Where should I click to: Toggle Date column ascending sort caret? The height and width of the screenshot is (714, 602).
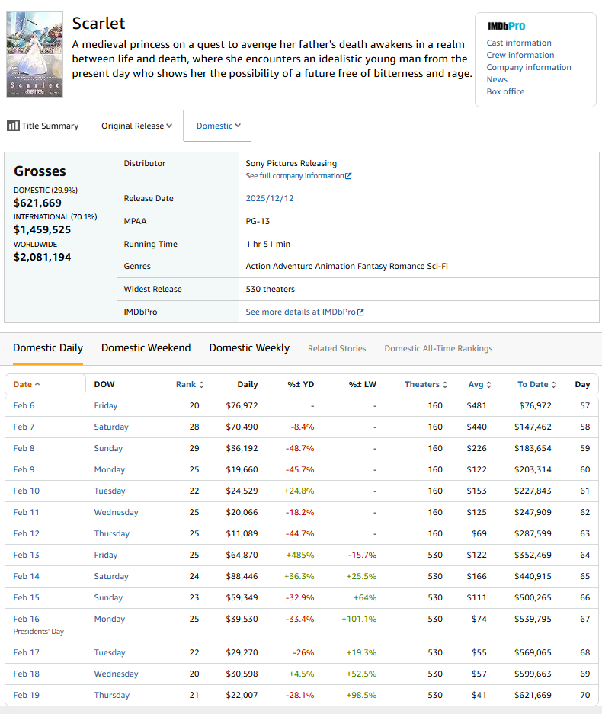[37, 385]
